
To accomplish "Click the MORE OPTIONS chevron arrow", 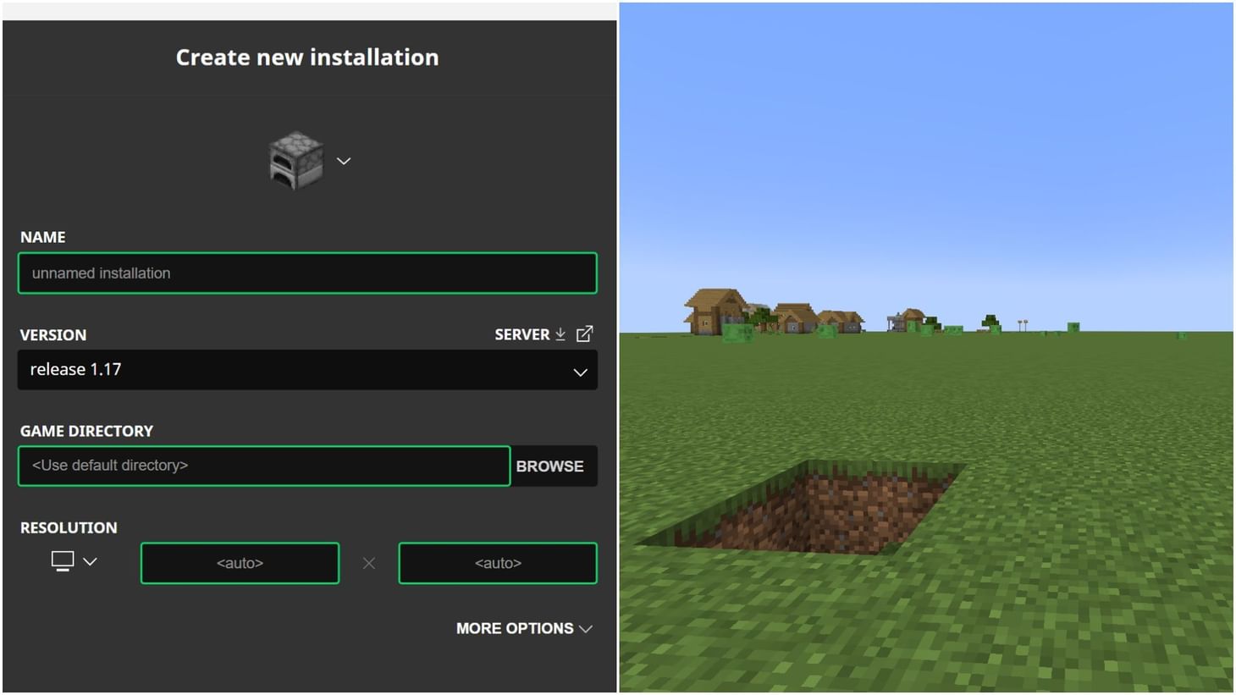I will coord(586,629).
